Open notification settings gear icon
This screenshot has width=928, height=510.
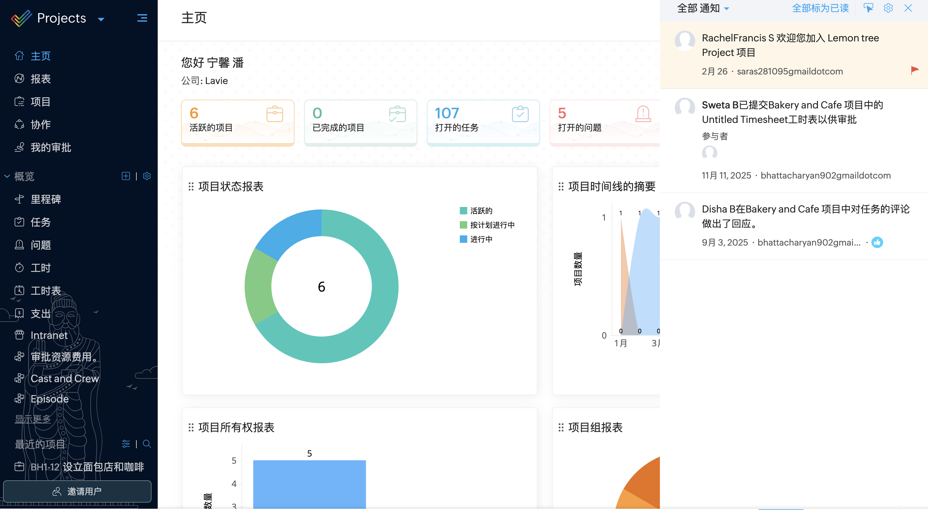coord(888,8)
